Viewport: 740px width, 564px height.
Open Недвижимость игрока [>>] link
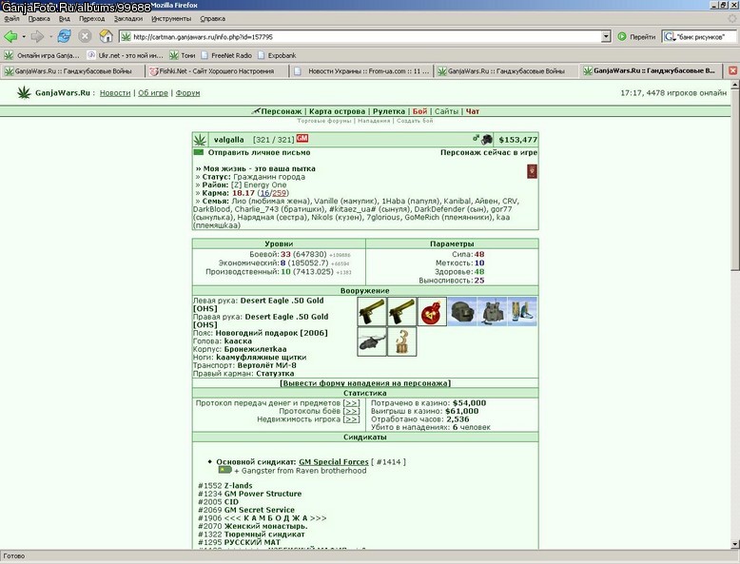pos(351,419)
